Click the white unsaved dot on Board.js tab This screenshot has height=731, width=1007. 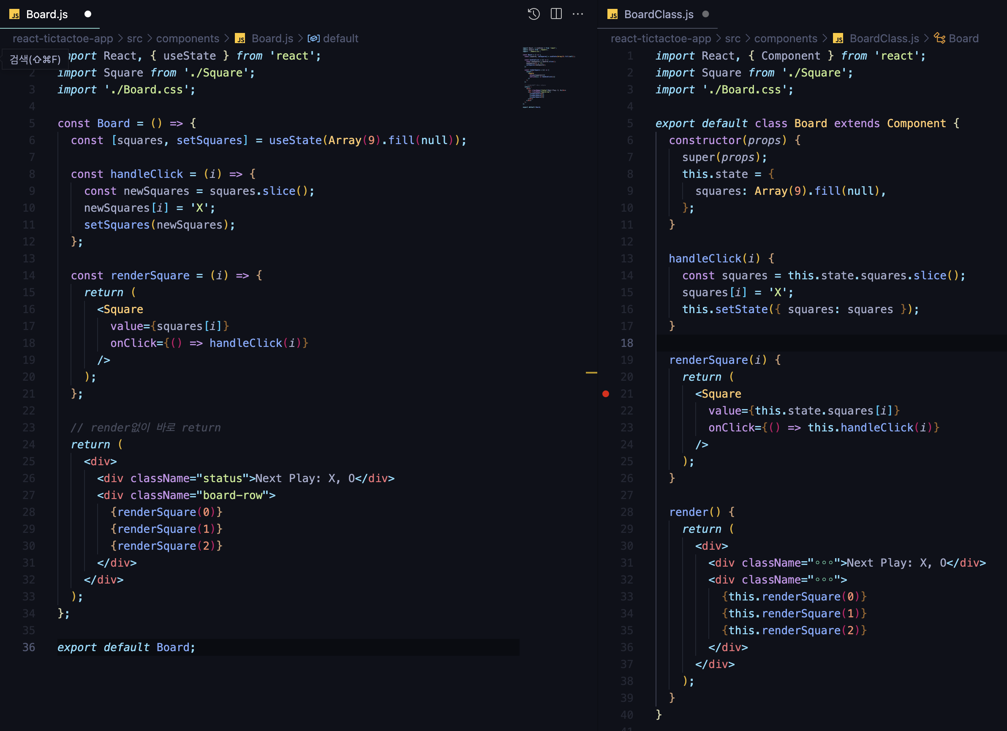click(x=88, y=14)
